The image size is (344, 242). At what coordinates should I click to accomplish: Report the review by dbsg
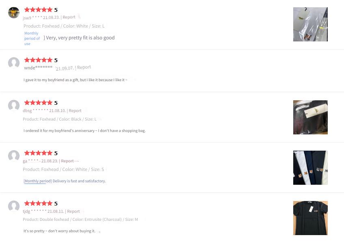coord(75,110)
